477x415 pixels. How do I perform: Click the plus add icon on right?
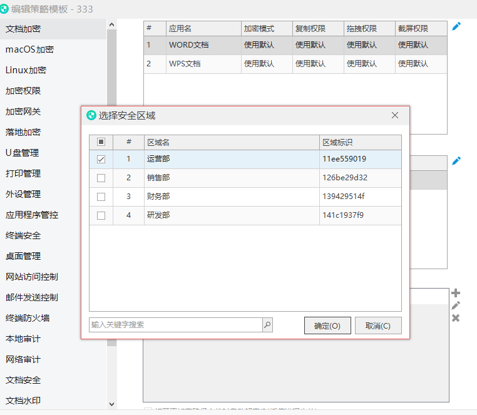pos(456,293)
